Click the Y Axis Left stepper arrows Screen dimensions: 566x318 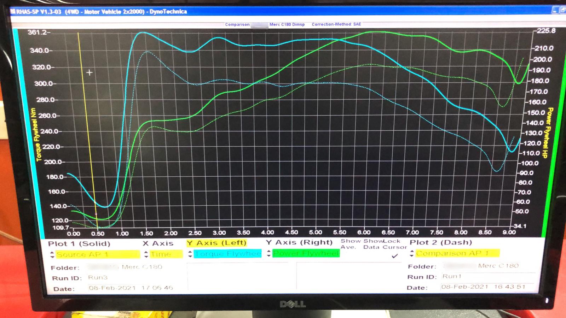point(190,254)
